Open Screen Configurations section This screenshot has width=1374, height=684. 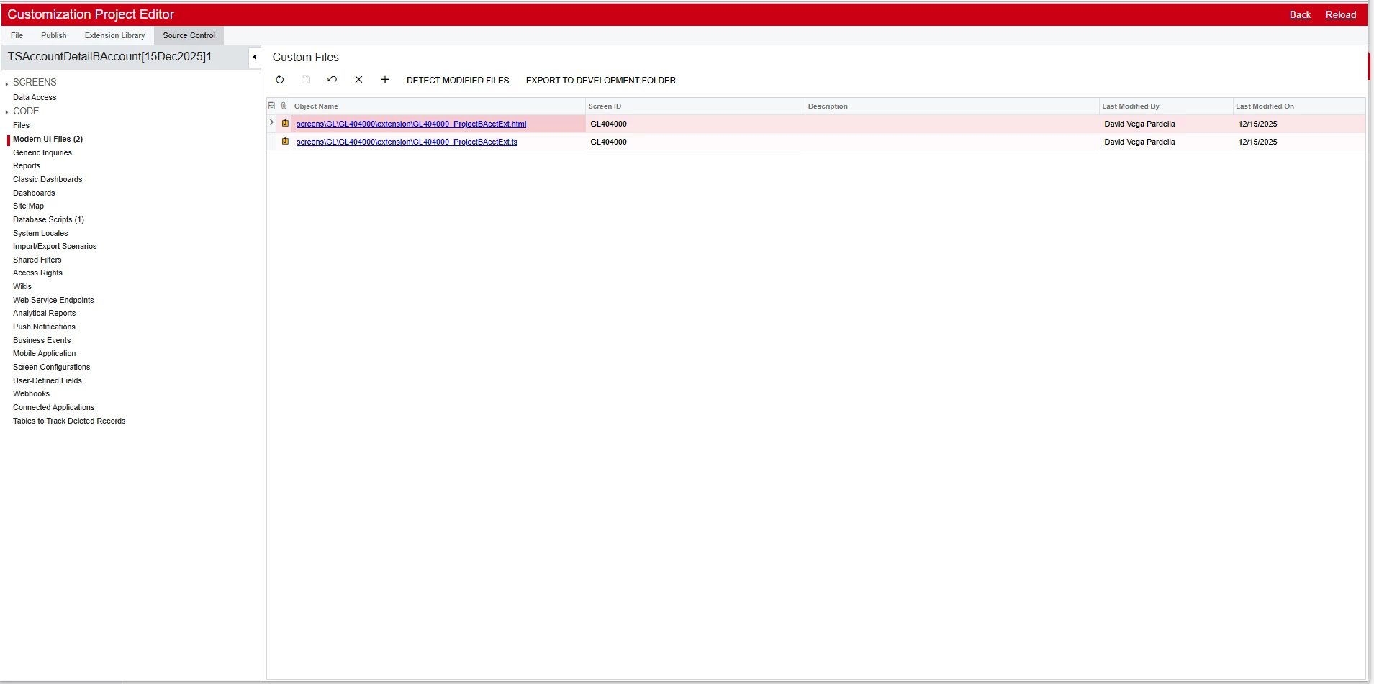[51, 367]
